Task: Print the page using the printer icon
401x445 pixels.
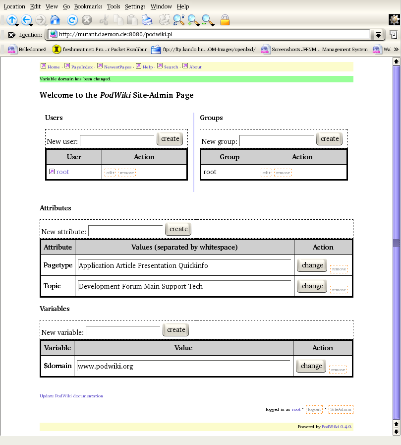Action: pyautogui.click(x=147, y=20)
